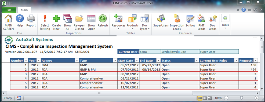Click the SERD current user field
This screenshot has height=102, width=265.
[x=150, y=52]
